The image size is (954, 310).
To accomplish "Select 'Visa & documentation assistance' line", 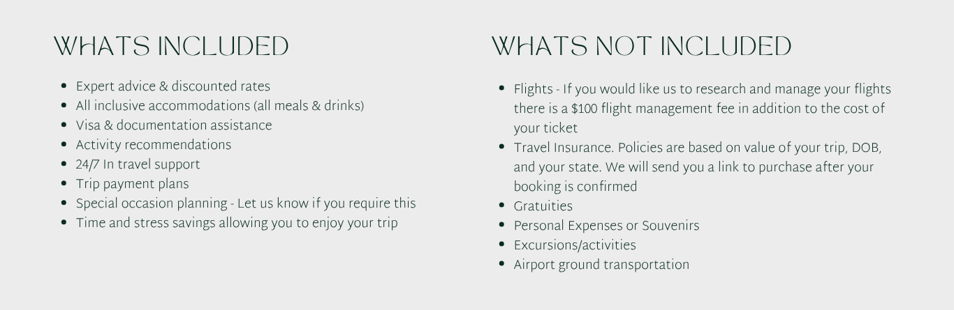I will point(174,125).
